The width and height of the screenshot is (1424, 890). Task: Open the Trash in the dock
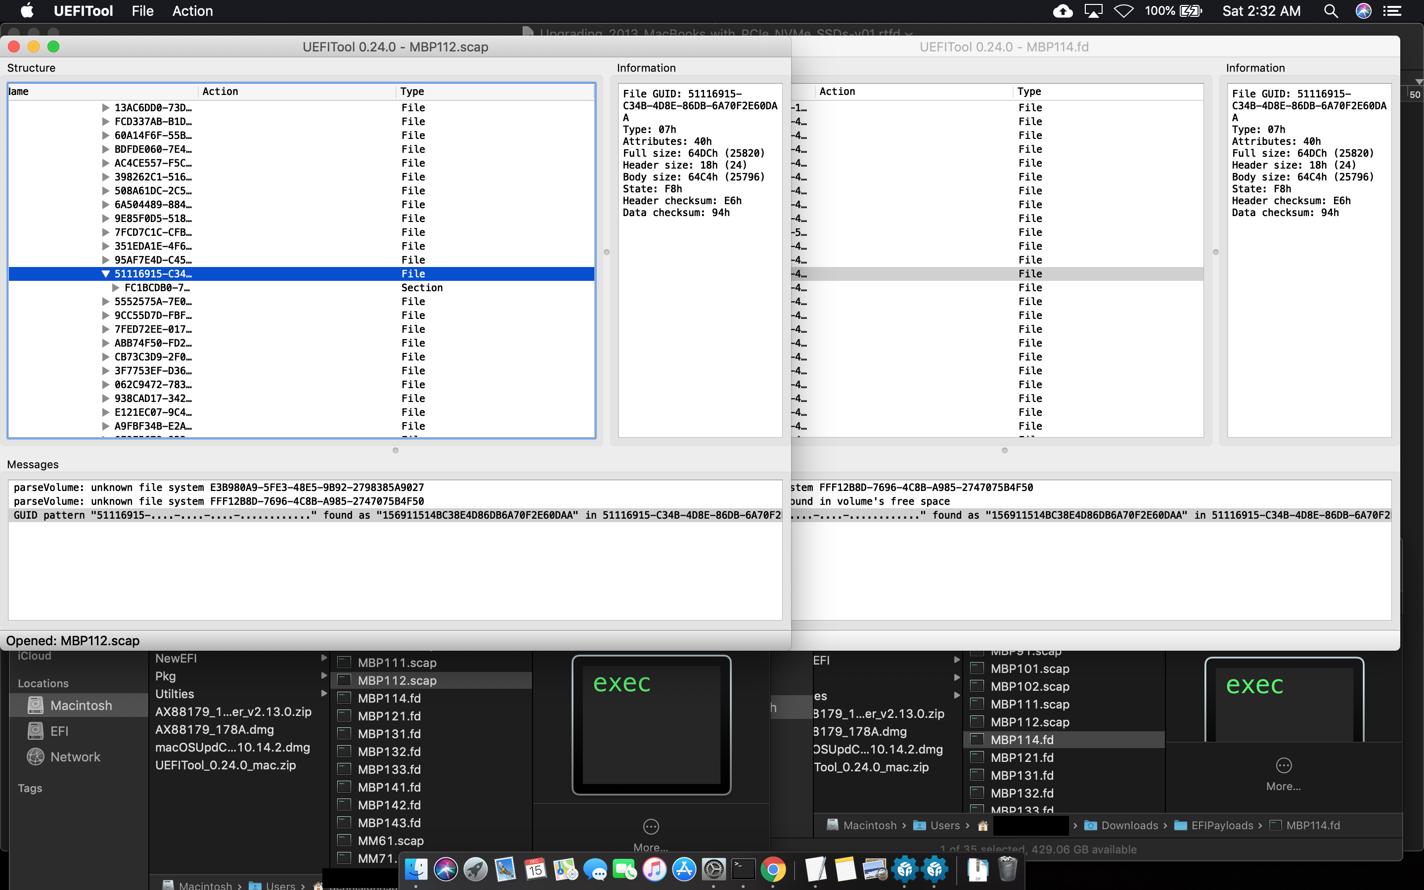(x=1007, y=869)
